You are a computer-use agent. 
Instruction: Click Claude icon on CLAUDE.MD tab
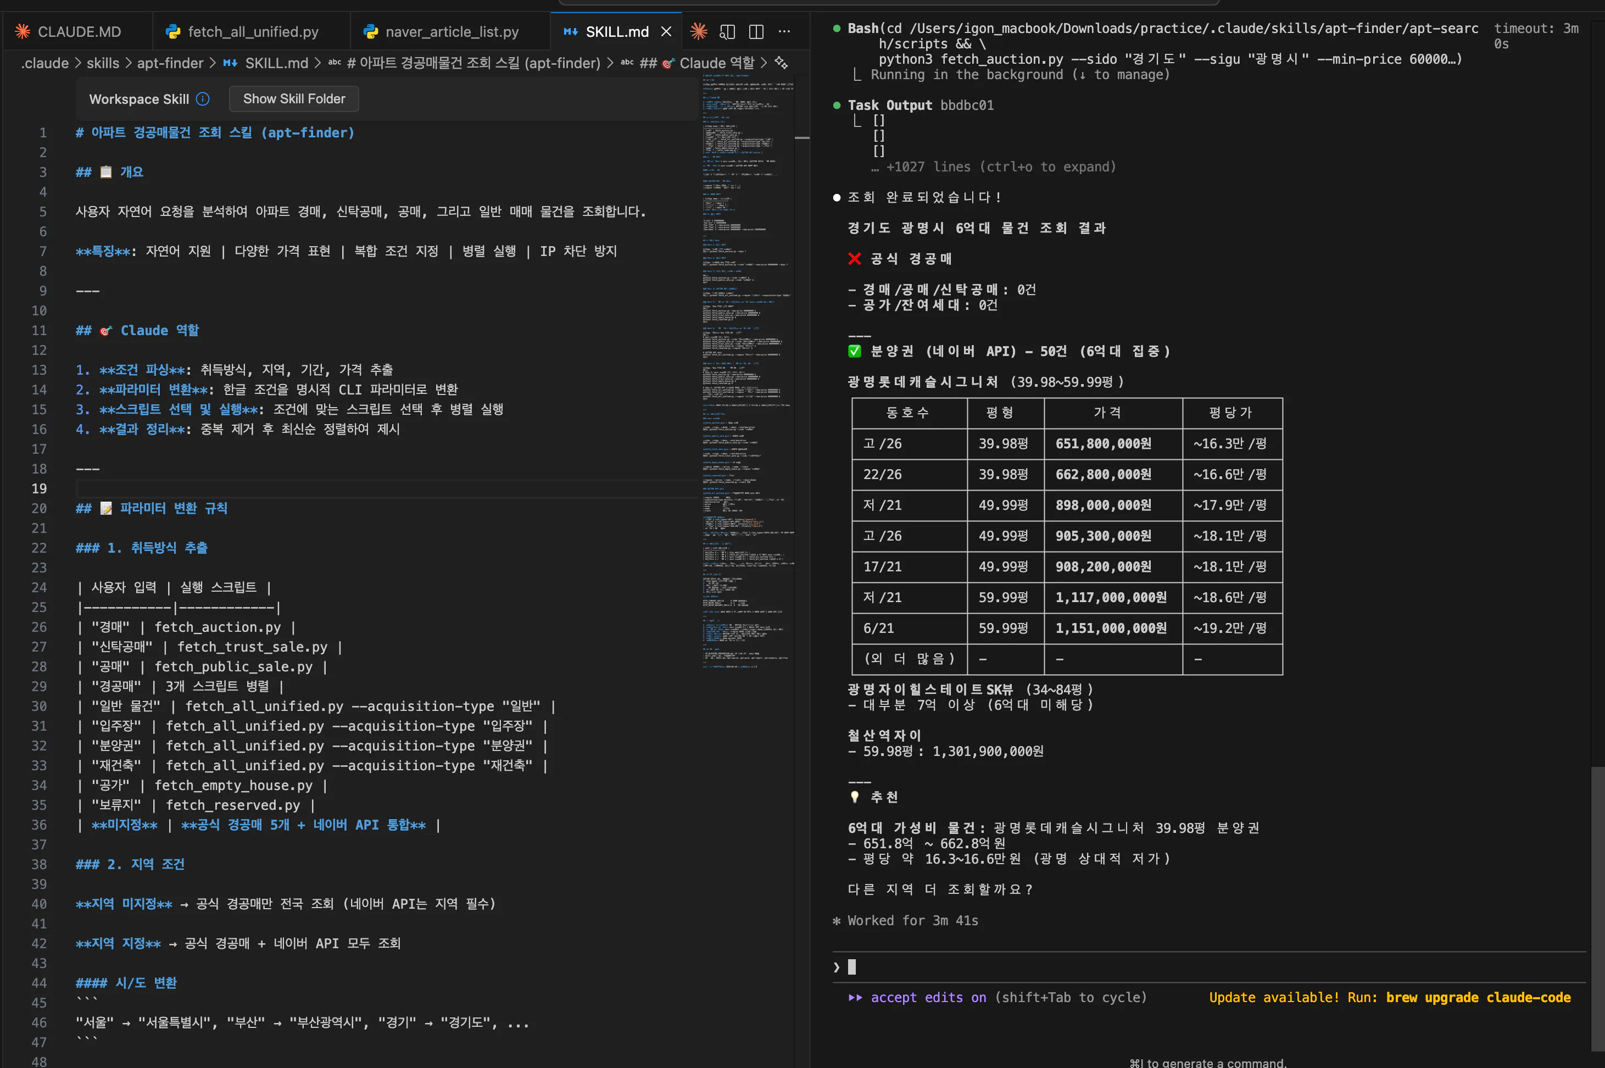click(x=23, y=31)
